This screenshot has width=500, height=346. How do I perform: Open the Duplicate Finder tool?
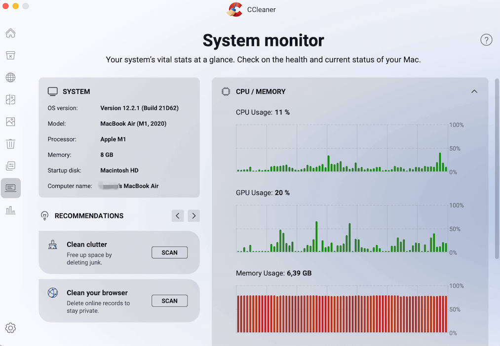click(10, 99)
